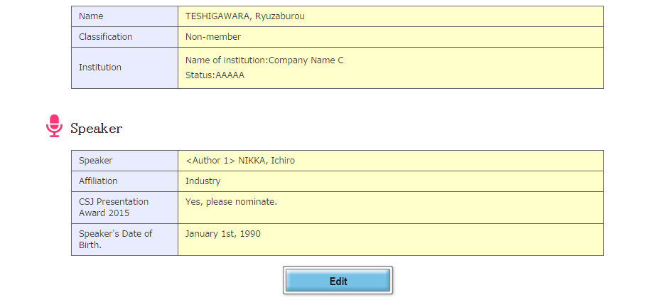Click the pink microphone Speaker icon
663x305 pixels.
(54, 126)
